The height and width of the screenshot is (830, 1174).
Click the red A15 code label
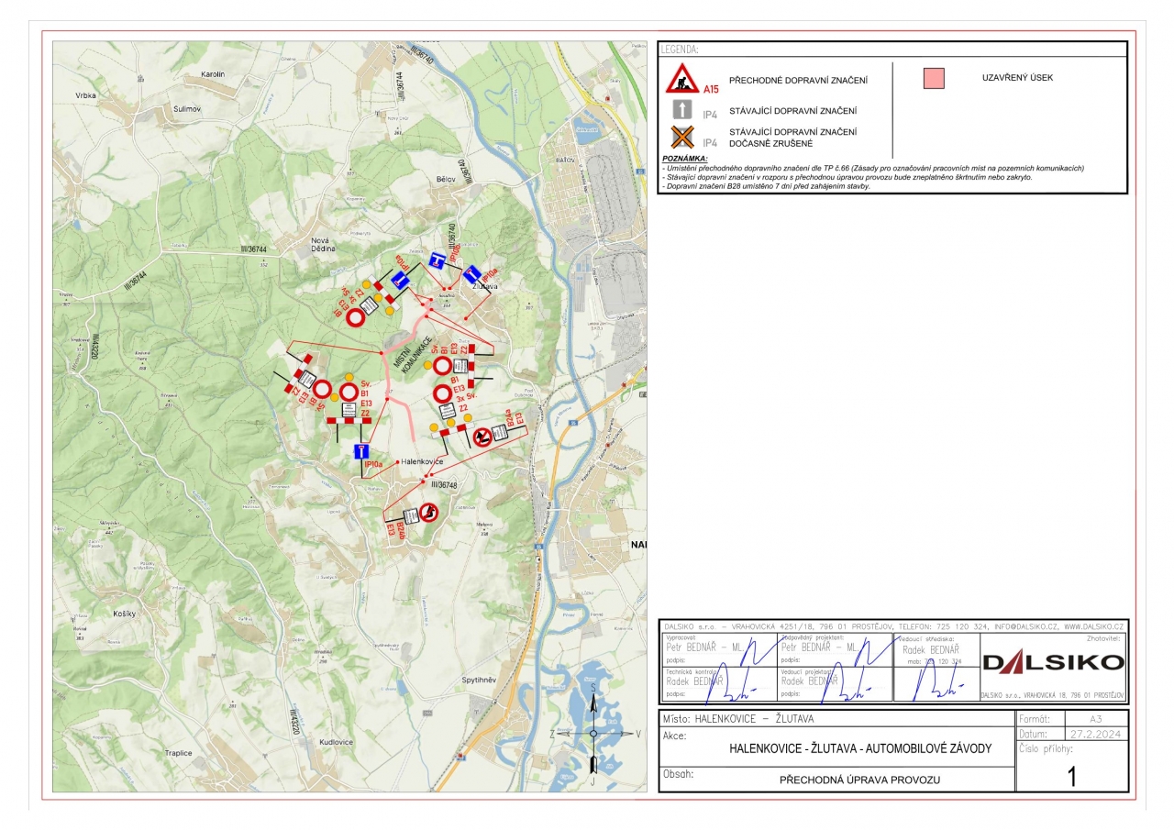(x=712, y=89)
